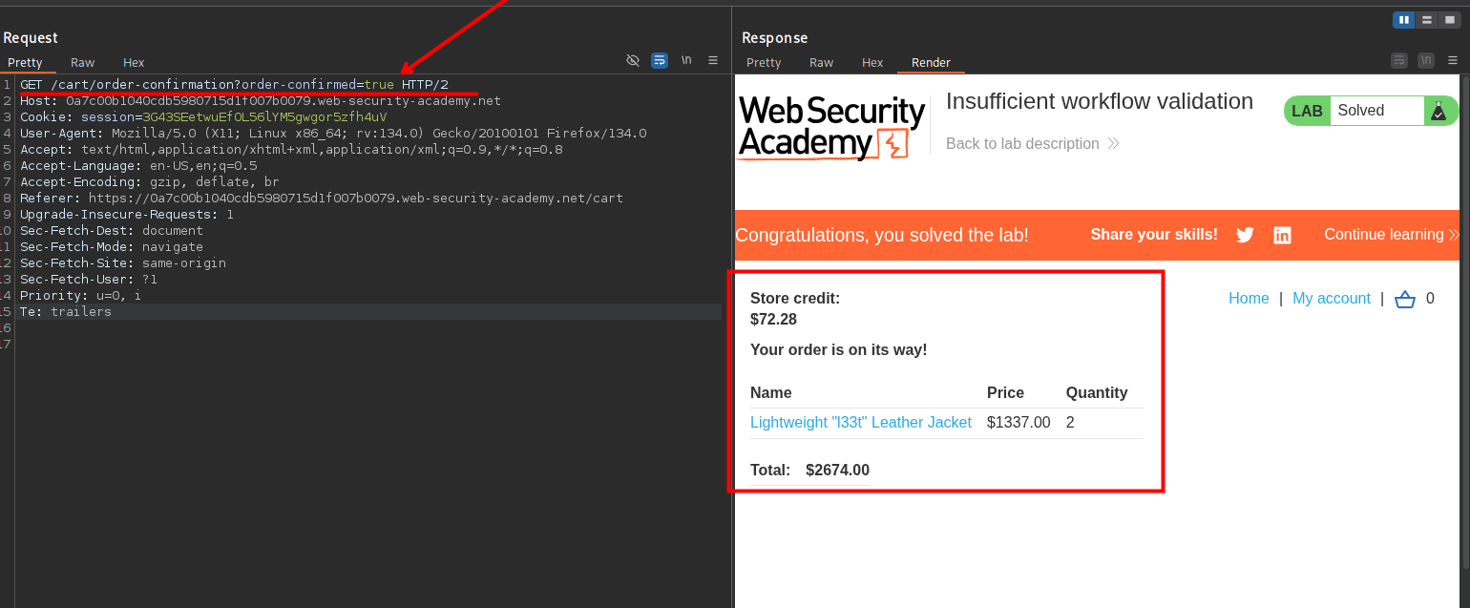Open the Request panel options menu icon
The width and height of the screenshot is (1470, 608).
713,60
